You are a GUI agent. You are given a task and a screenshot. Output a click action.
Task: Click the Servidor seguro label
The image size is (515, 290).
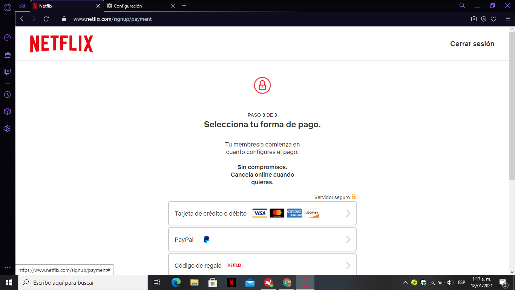332,197
